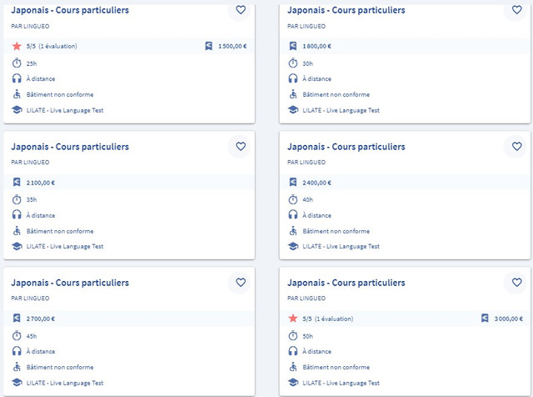Open the 2 400,00 € Japonais - Cours particuliers title
The width and height of the screenshot is (533, 397).
pyautogui.click(x=346, y=147)
